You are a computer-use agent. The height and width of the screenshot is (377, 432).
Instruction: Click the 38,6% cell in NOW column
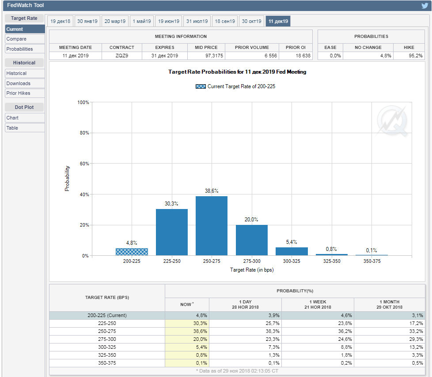pos(187,331)
